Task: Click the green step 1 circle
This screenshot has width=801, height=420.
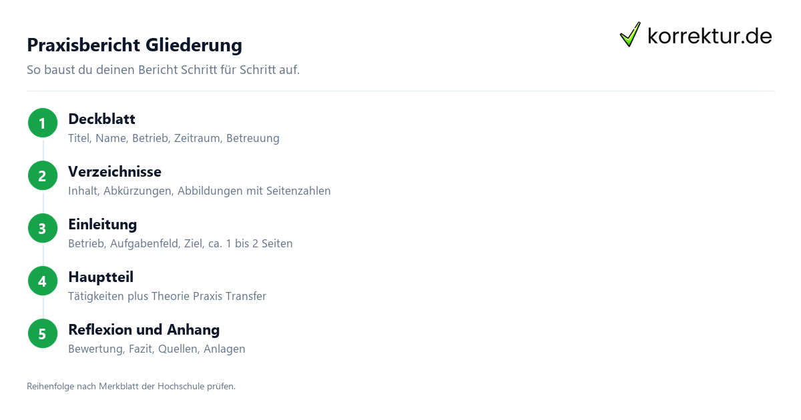Action: (43, 123)
